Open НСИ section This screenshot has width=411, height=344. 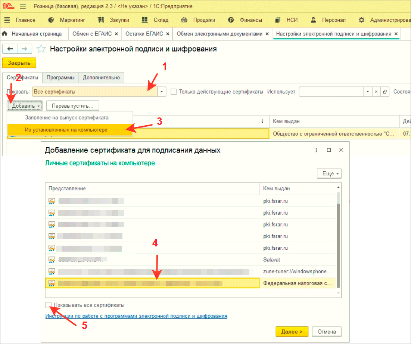click(x=286, y=20)
